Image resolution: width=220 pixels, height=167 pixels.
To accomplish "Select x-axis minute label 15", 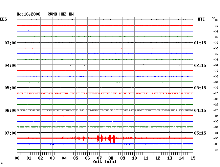I will (193, 158).
